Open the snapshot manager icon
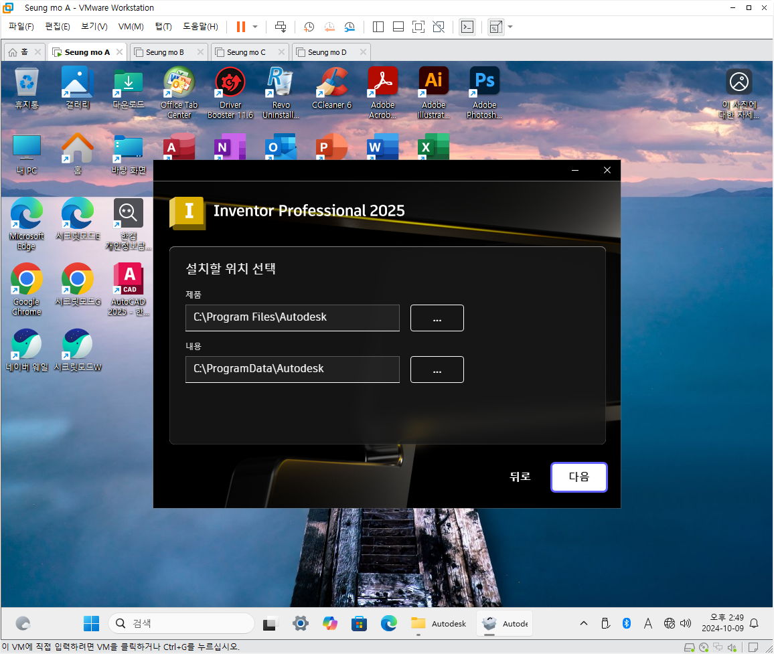774x654 pixels. click(350, 27)
